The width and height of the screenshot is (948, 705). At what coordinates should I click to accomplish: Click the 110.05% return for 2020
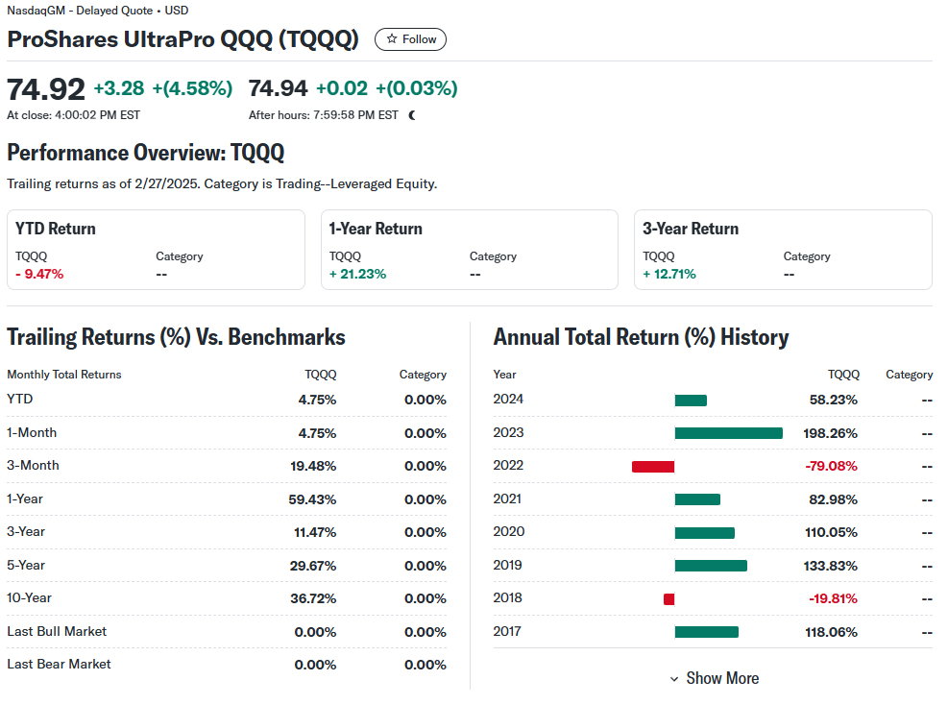click(x=832, y=532)
